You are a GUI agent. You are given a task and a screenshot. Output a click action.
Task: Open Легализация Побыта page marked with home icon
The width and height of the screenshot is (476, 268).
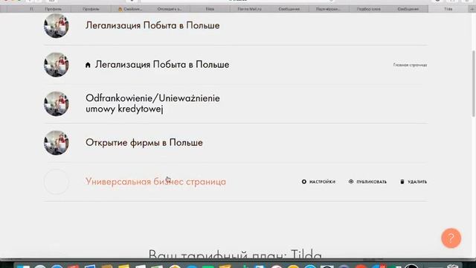point(162,65)
